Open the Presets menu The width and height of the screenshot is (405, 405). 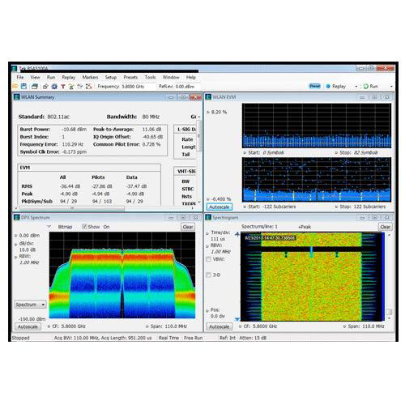(130, 77)
